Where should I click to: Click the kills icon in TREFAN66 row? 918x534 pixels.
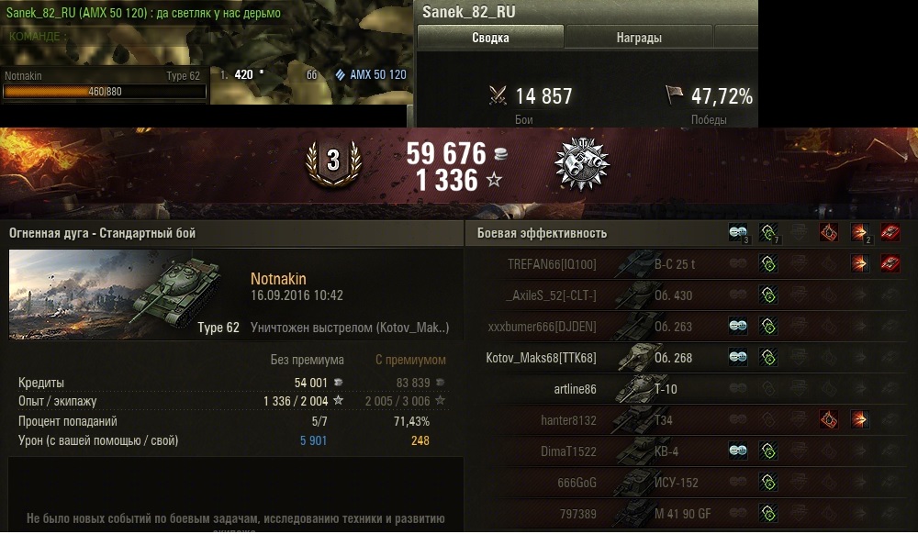(890, 263)
